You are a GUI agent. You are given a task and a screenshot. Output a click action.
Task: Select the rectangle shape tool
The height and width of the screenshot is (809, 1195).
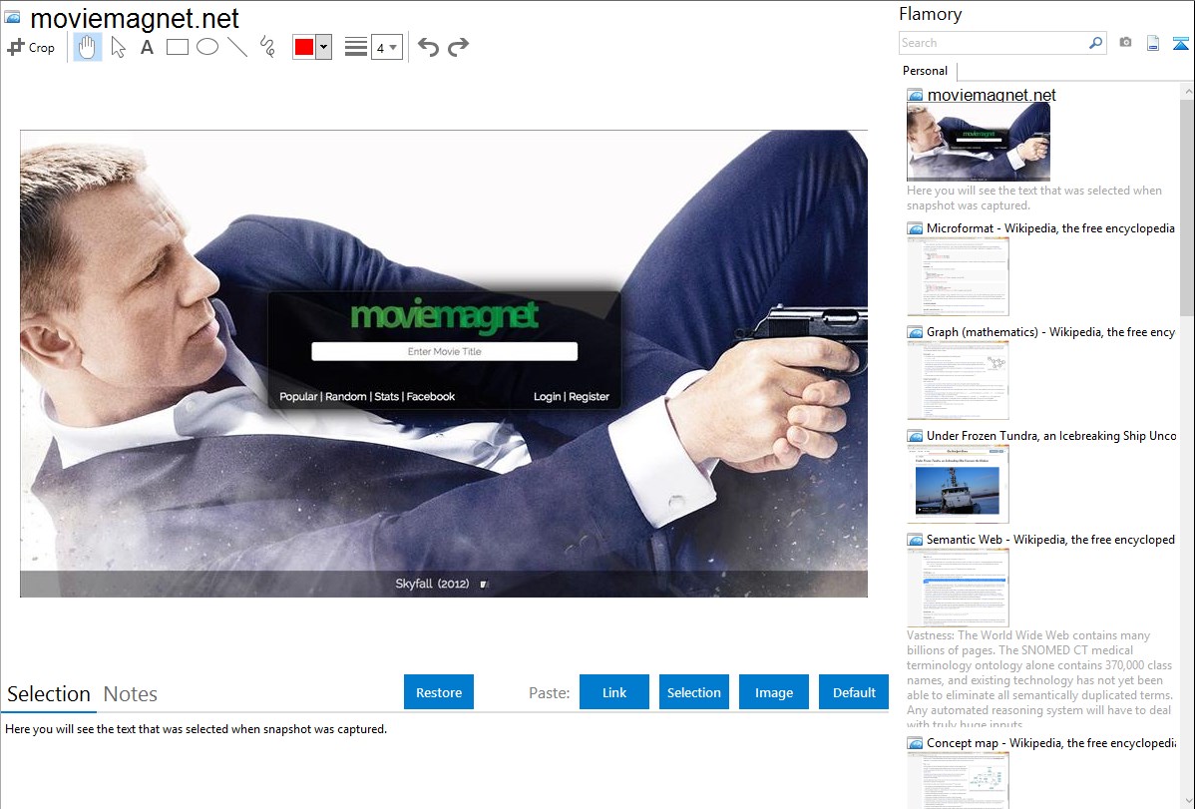click(x=177, y=47)
